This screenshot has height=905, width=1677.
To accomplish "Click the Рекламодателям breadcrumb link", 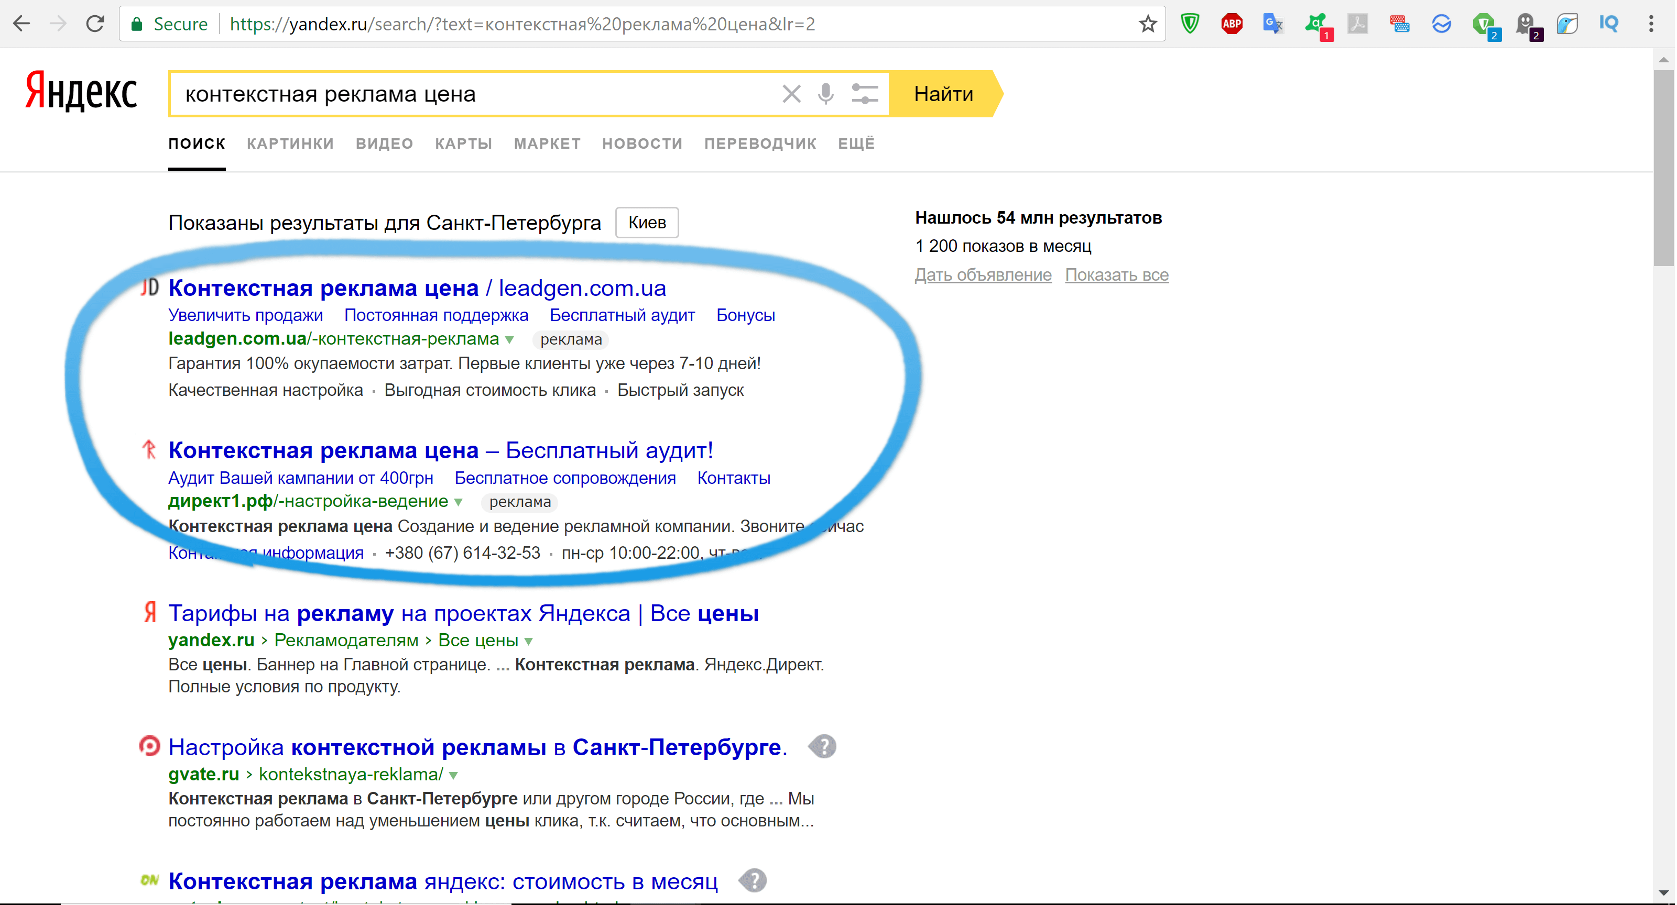I will coord(346,641).
